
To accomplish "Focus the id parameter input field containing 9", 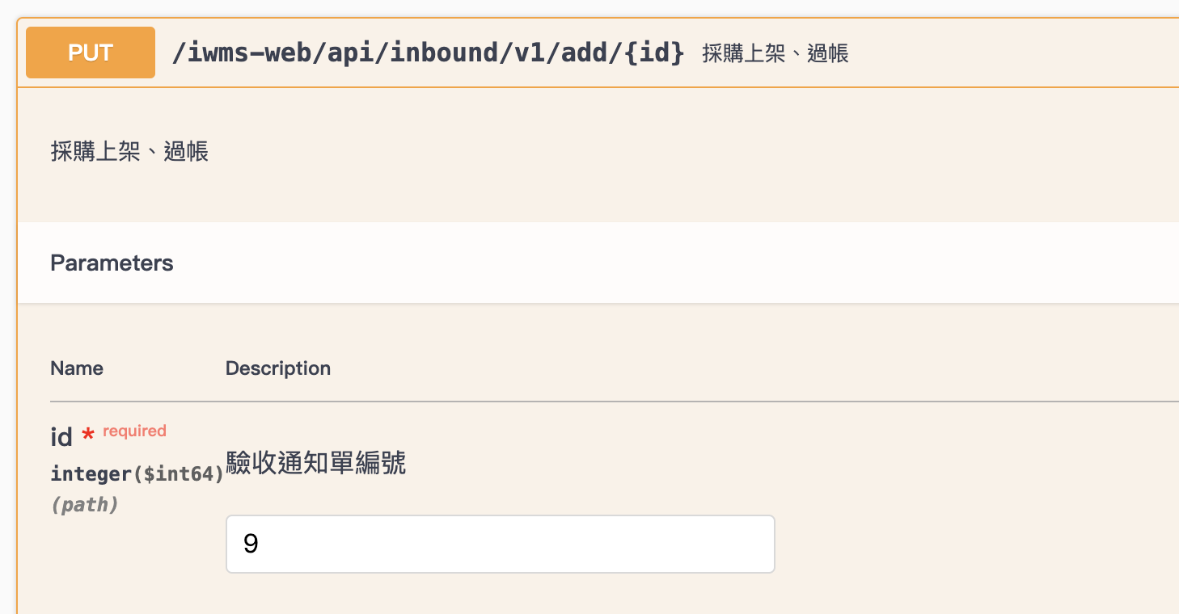I will 500,544.
